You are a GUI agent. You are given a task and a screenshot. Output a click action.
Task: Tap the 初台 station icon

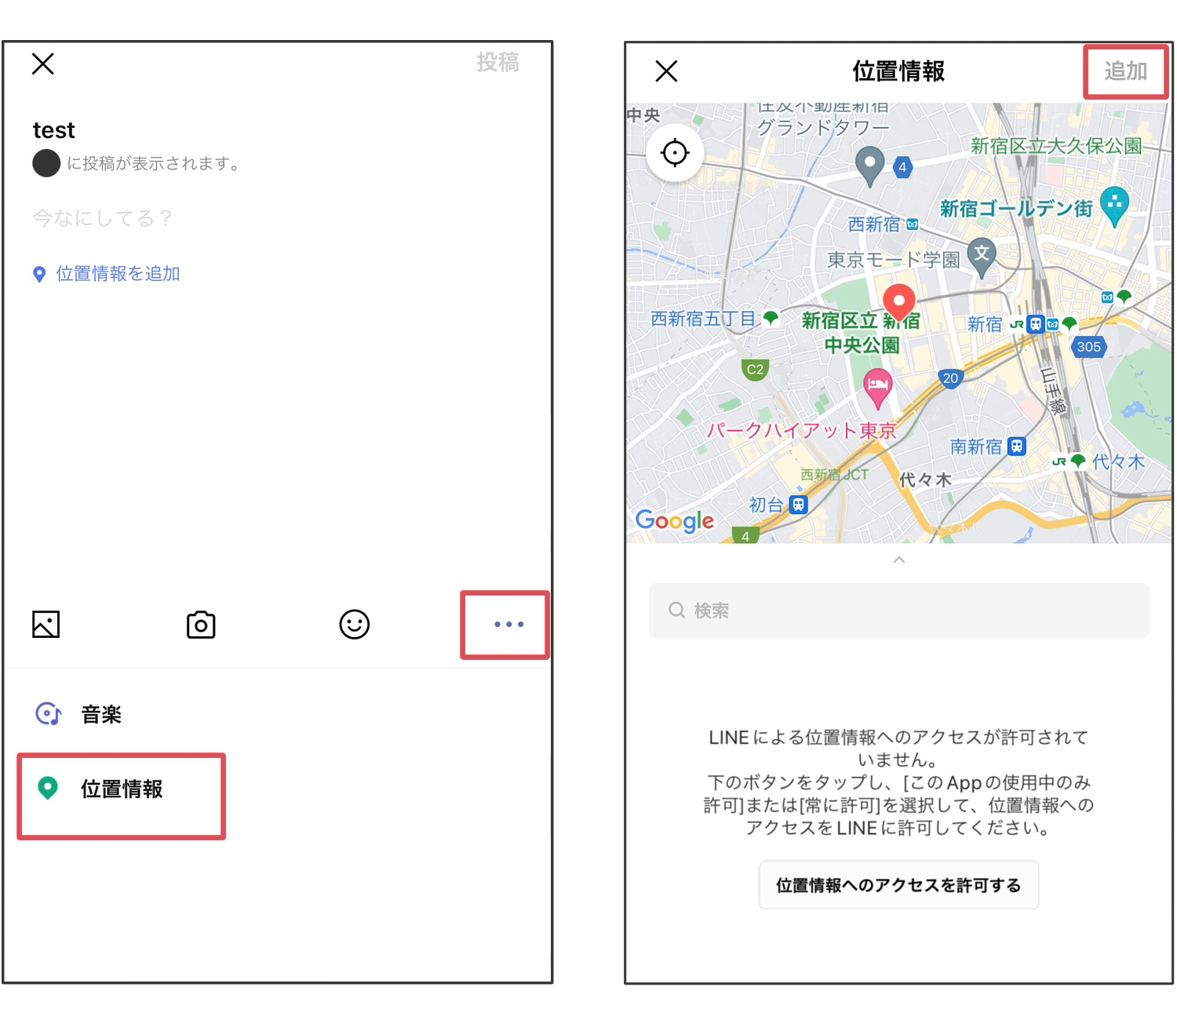tap(798, 505)
